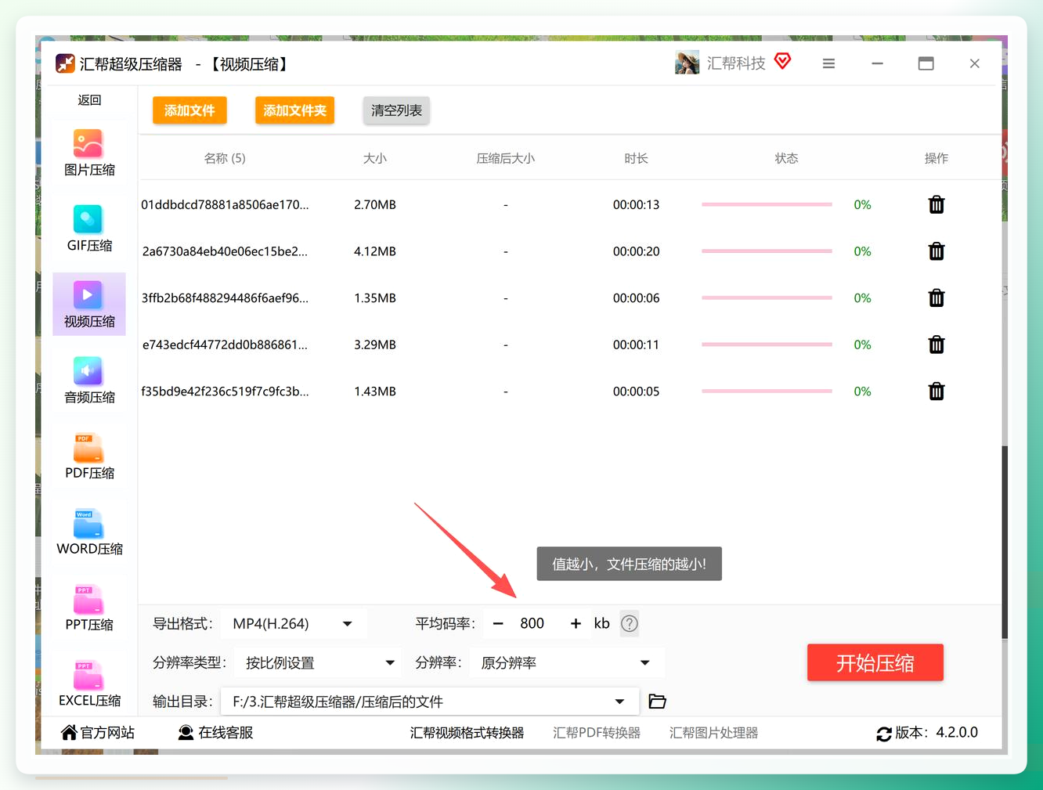Open the EXCEL压缩 tool
The image size is (1043, 790).
[x=89, y=684]
